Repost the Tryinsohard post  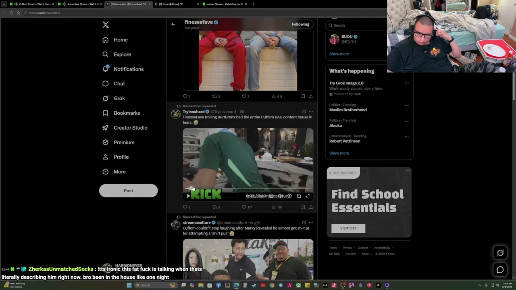pyautogui.click(x=215, y=207)
